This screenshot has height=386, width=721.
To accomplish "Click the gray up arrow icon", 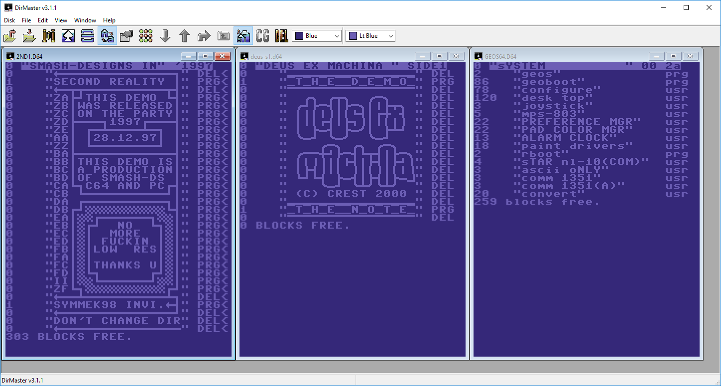I will (185, 36).
